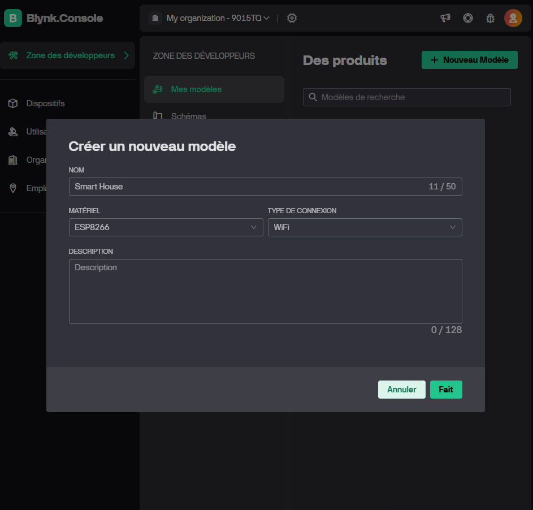This screenshot has height=510, width=533.
Task: Click the organization building icon in header
Action: [x=155, y=18]
